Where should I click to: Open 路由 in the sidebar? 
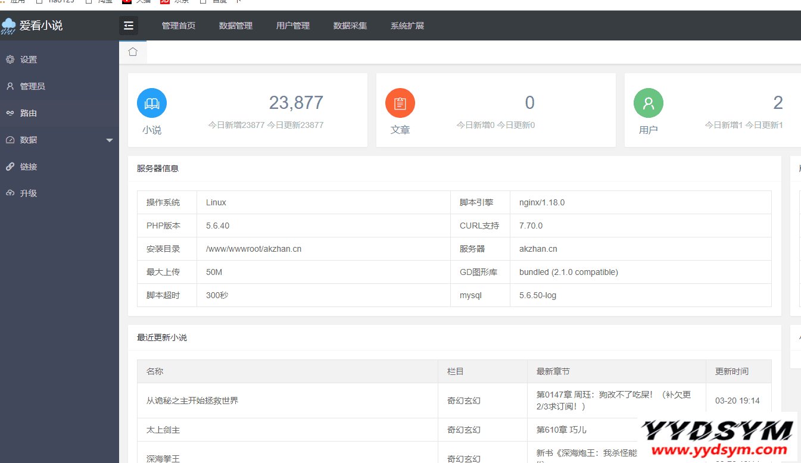pos(60,113)
